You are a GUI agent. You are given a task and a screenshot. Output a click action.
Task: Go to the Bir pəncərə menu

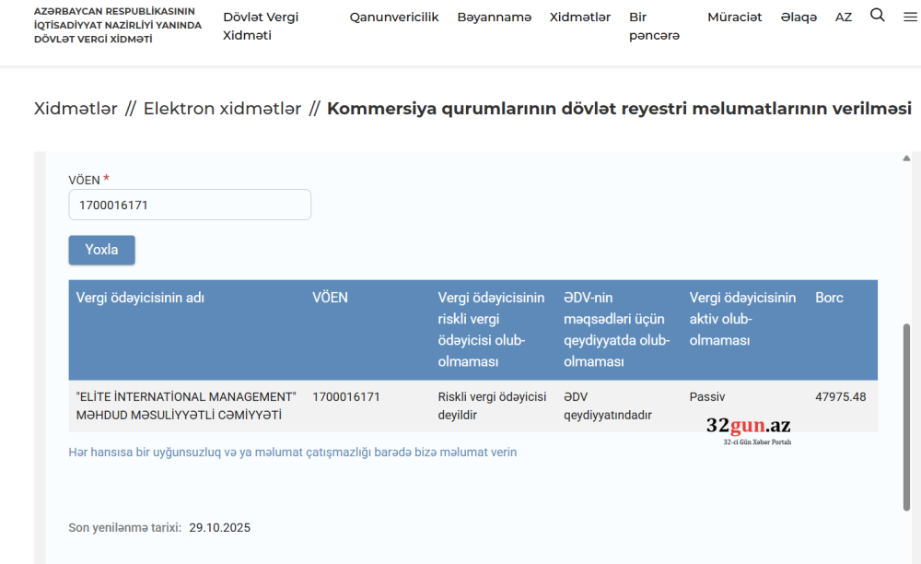coord(654,26)
